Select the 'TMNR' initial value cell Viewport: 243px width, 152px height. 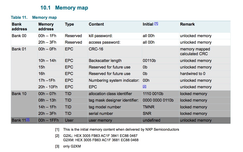click(x=149, y=107)
